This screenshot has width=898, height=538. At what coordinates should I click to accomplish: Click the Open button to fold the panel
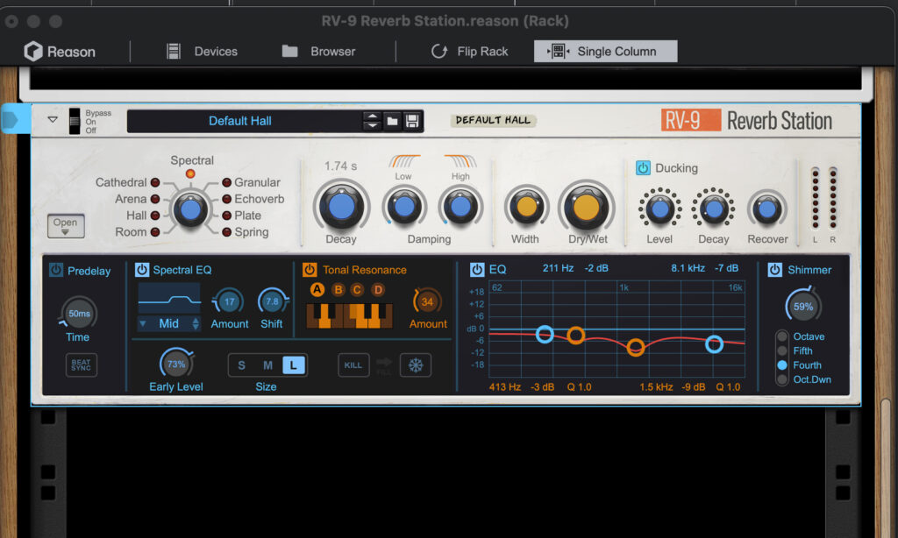[65, 225]
